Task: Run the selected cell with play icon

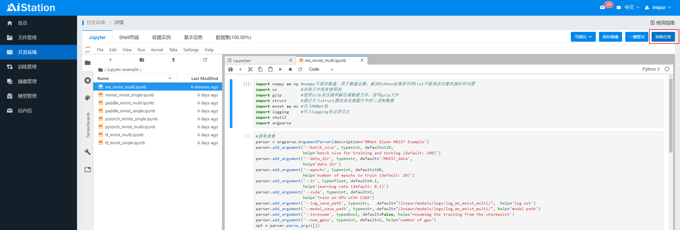Action: 280,69
